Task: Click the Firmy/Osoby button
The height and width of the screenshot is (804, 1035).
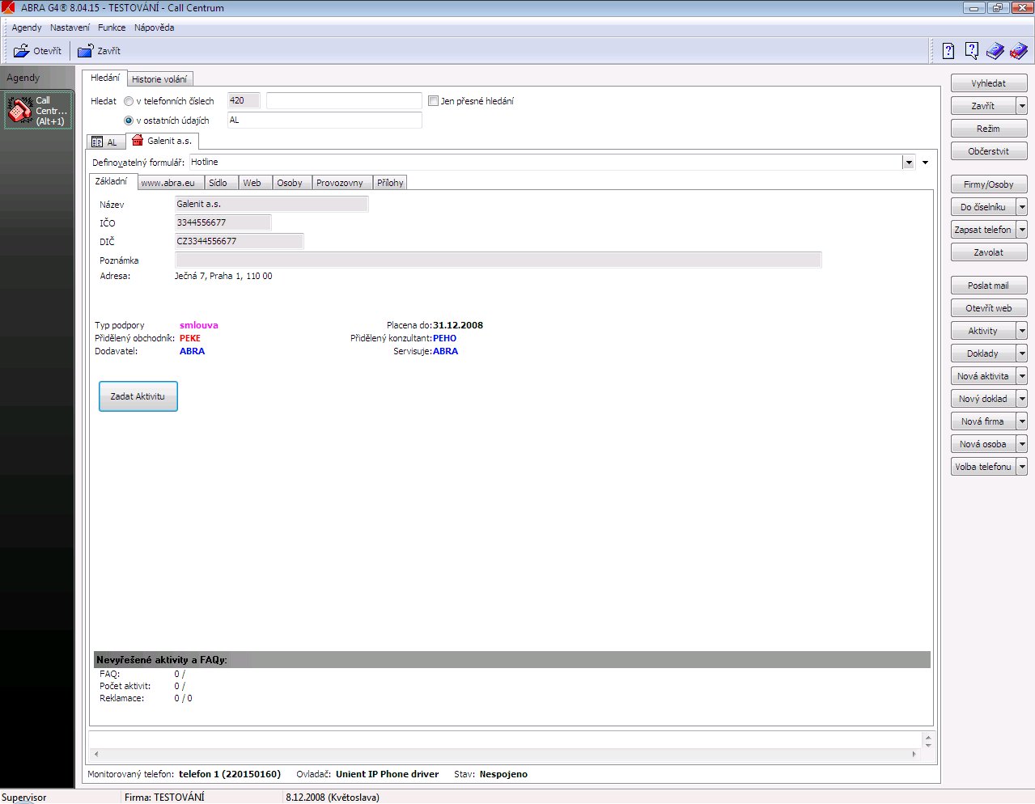Action: (x=989, y=184)
